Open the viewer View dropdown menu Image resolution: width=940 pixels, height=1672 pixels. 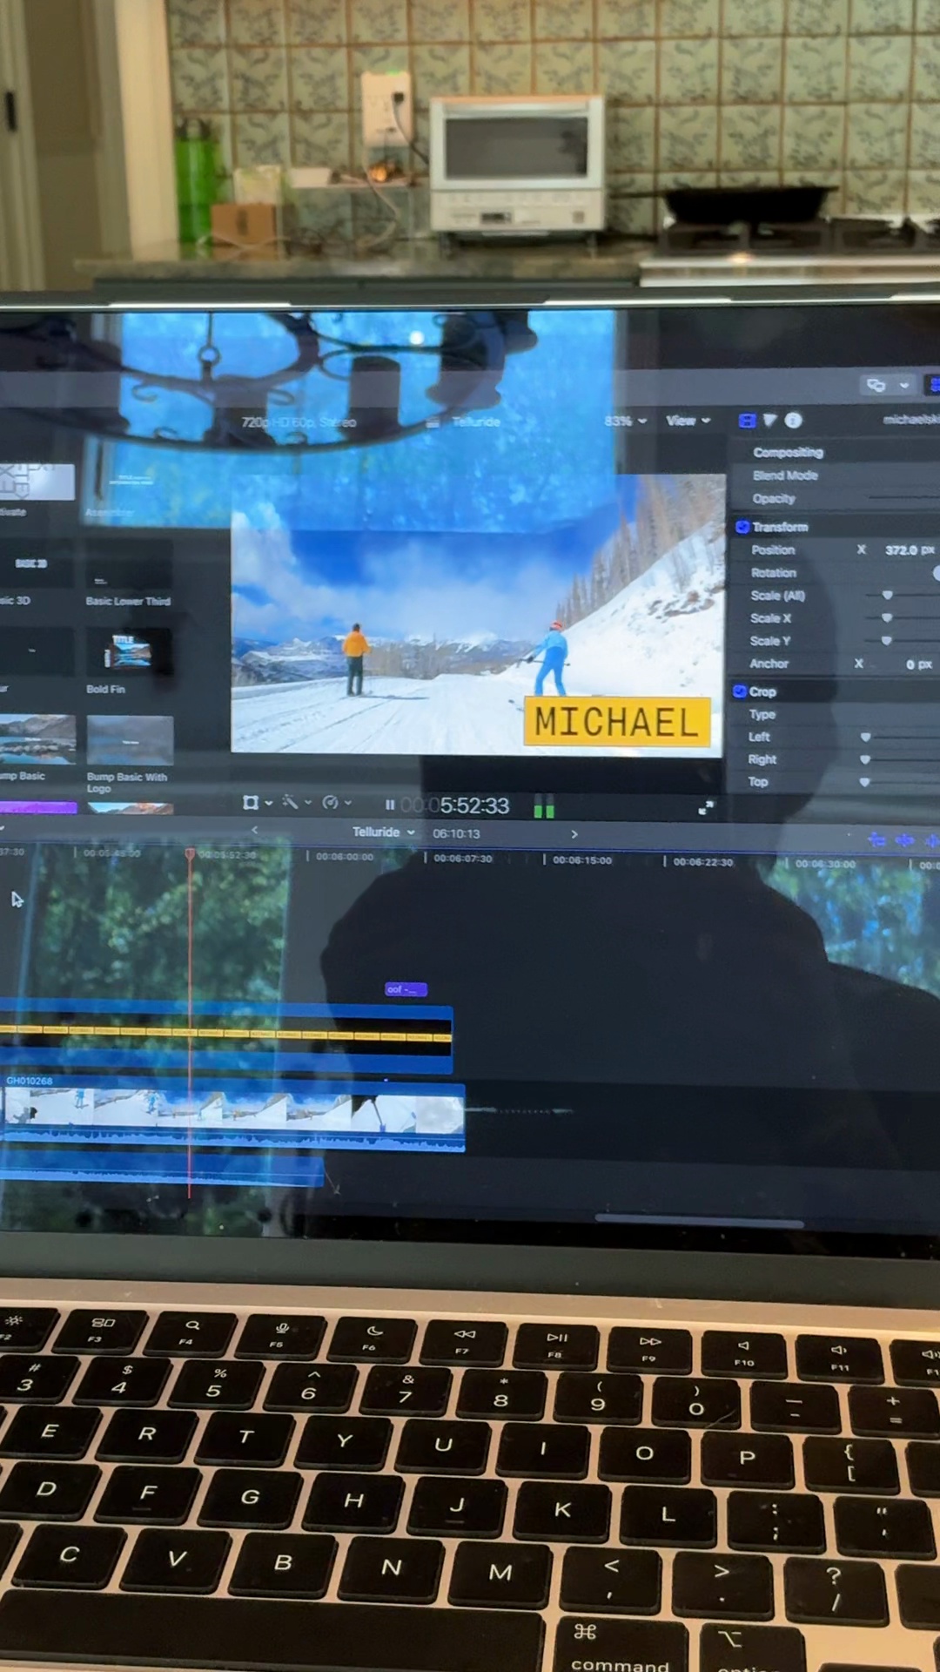pos(688,421)
